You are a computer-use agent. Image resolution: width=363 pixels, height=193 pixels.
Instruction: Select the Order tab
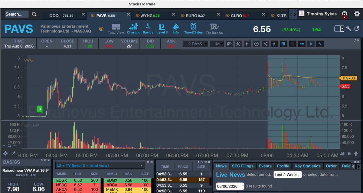331,166
